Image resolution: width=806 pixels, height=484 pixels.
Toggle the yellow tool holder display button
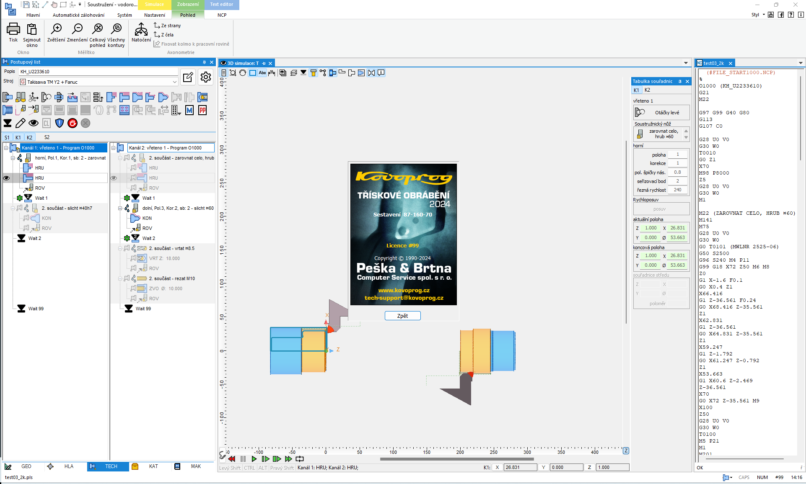tap(313, 73)
